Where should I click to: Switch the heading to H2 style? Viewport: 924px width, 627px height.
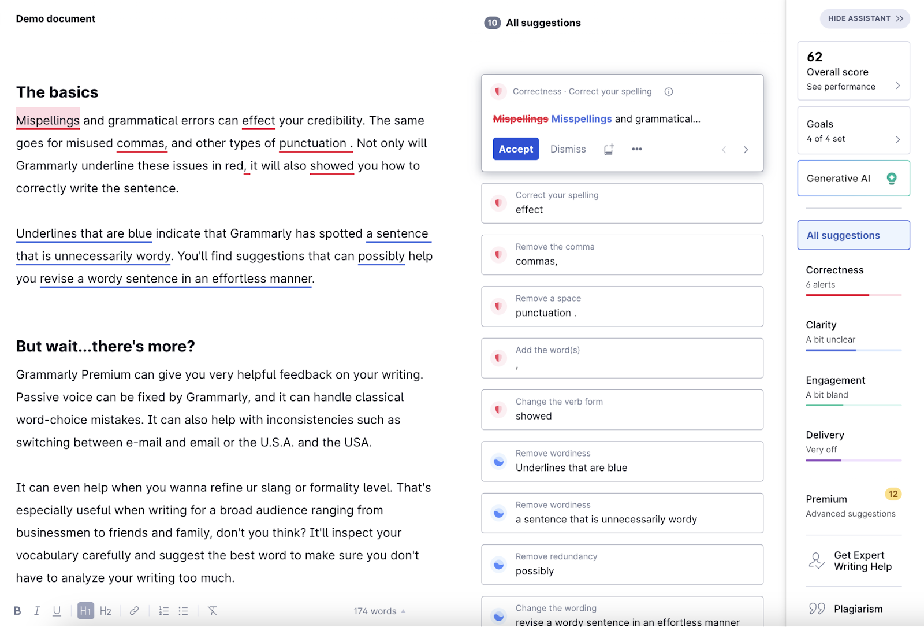pyautogui.click(x=106, y=610)
